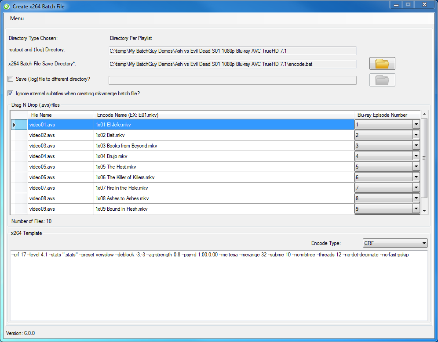Browse for x264 batch file save directory
This screenshot has width=438, height=342.
(x=382, y=63)
